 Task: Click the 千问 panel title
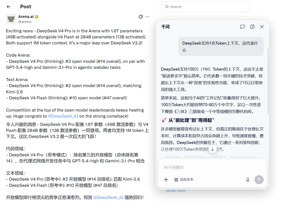click(x=166, y=27)
